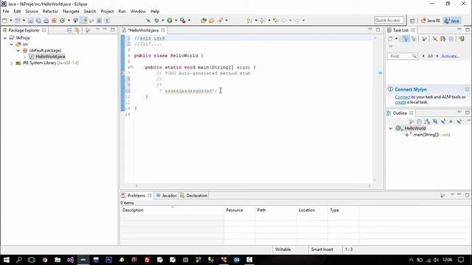This screenshot has width=472, height=265.
Task: Click the New Java Package icon
Action: point(54,21)
